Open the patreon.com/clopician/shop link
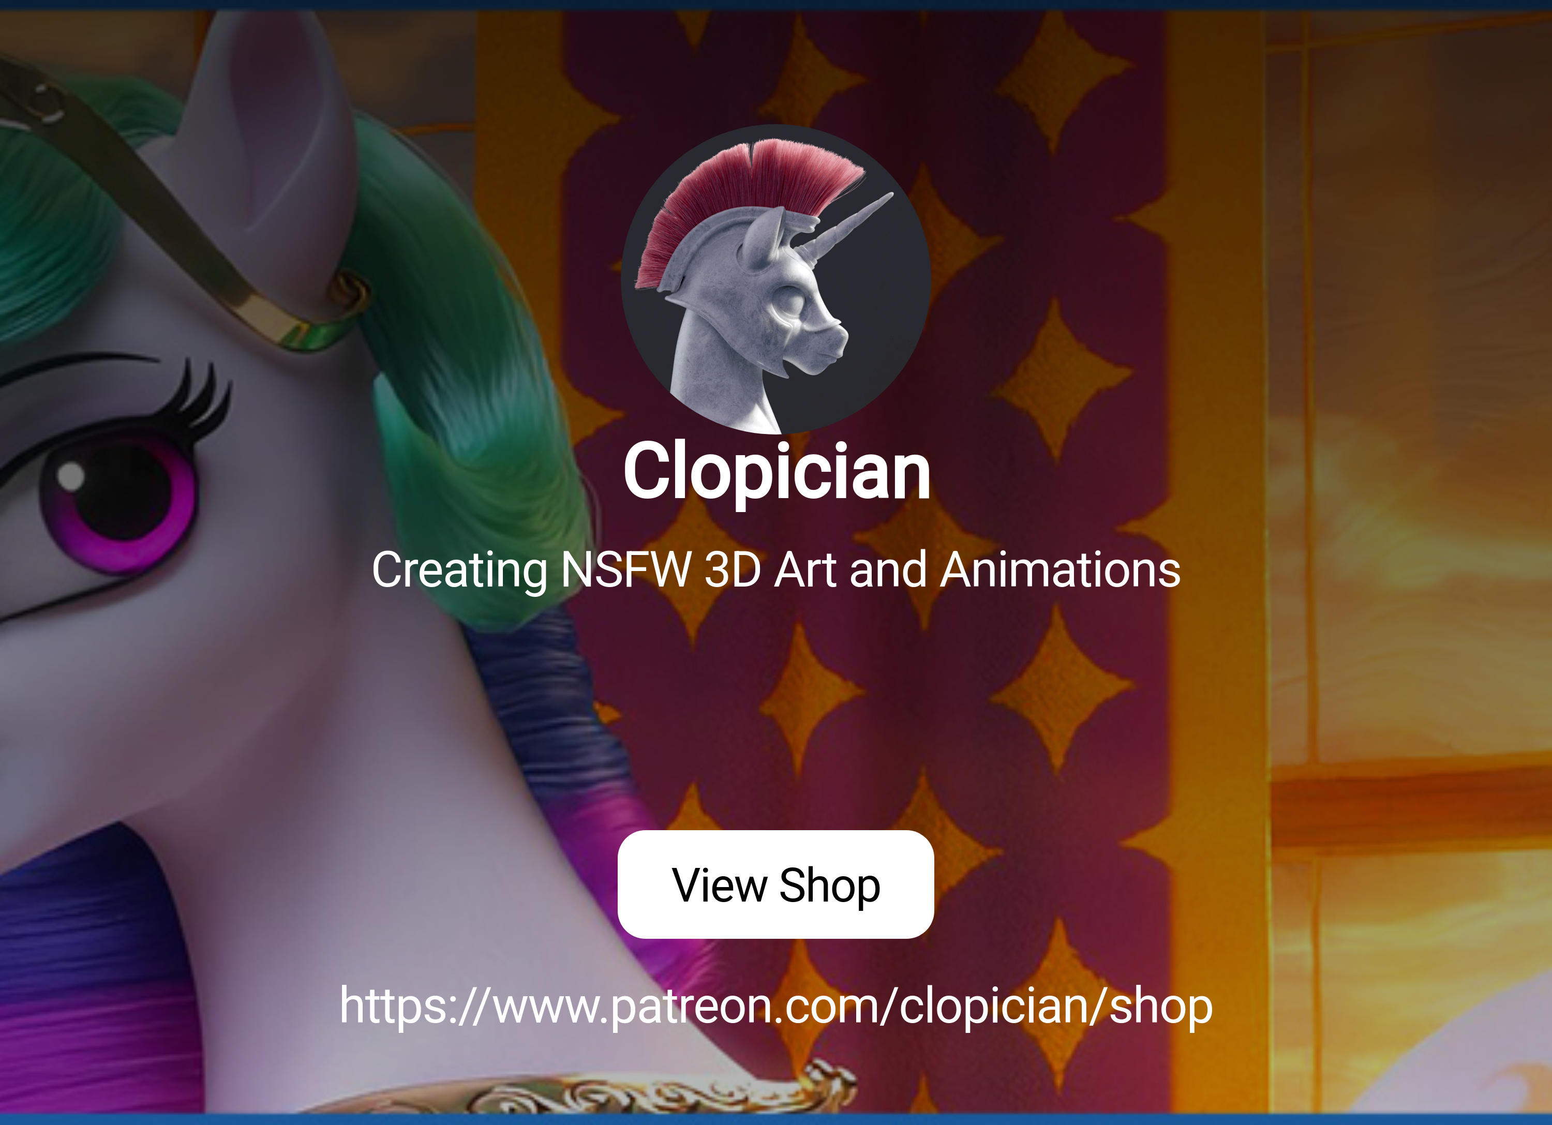 click(x=776, y=1006)
